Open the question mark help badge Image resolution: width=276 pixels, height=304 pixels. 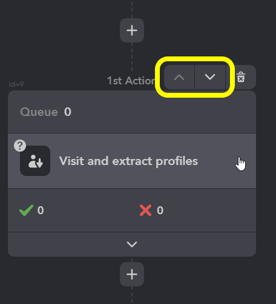point(20,146)
